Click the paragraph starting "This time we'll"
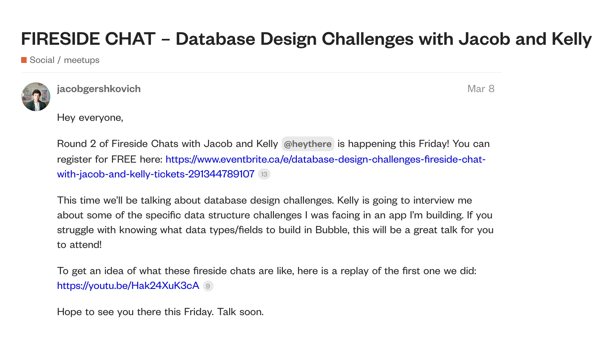 pyautogui.click(x=264, y=200)
